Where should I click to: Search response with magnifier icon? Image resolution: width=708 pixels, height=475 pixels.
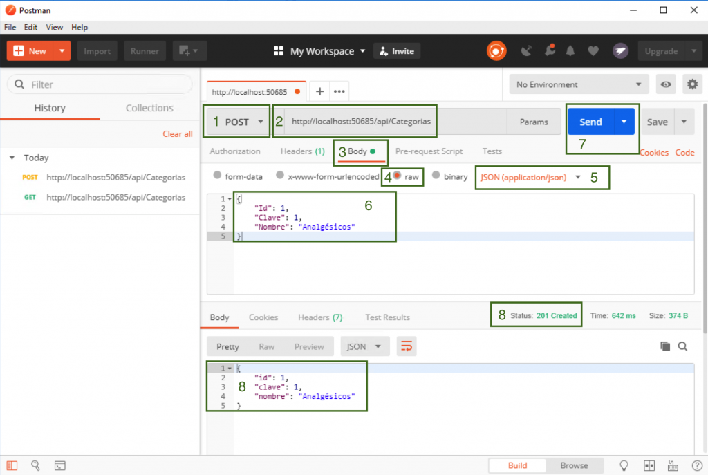click(x=682, y=346)
